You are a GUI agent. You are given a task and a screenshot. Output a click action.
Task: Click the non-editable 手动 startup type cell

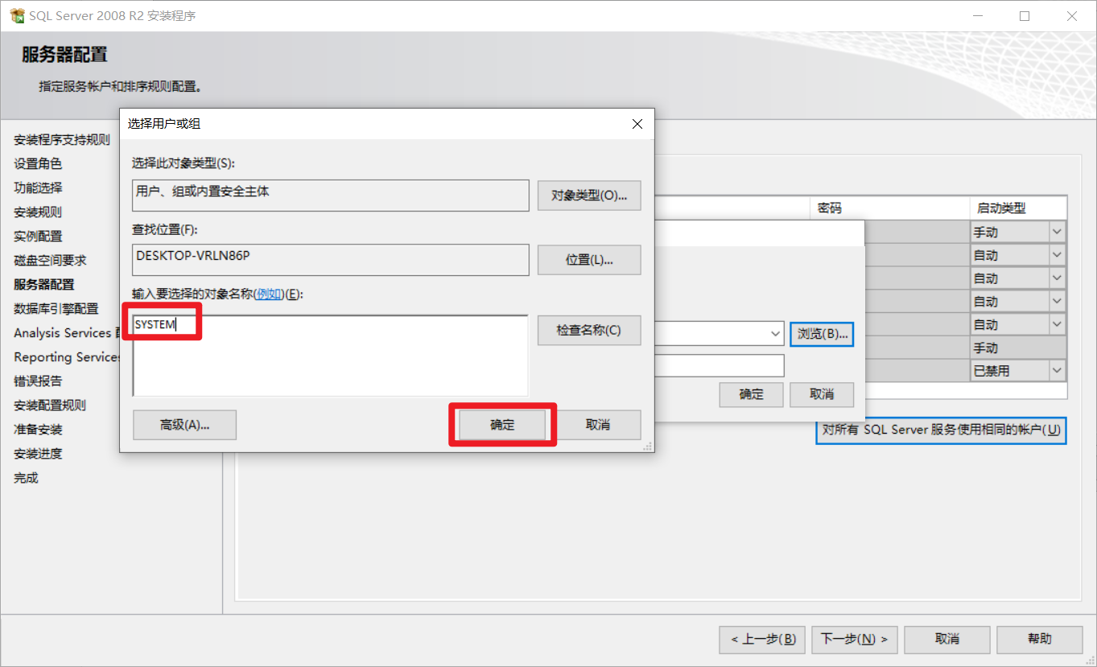pyautogui.click(x=1017, y=348)
